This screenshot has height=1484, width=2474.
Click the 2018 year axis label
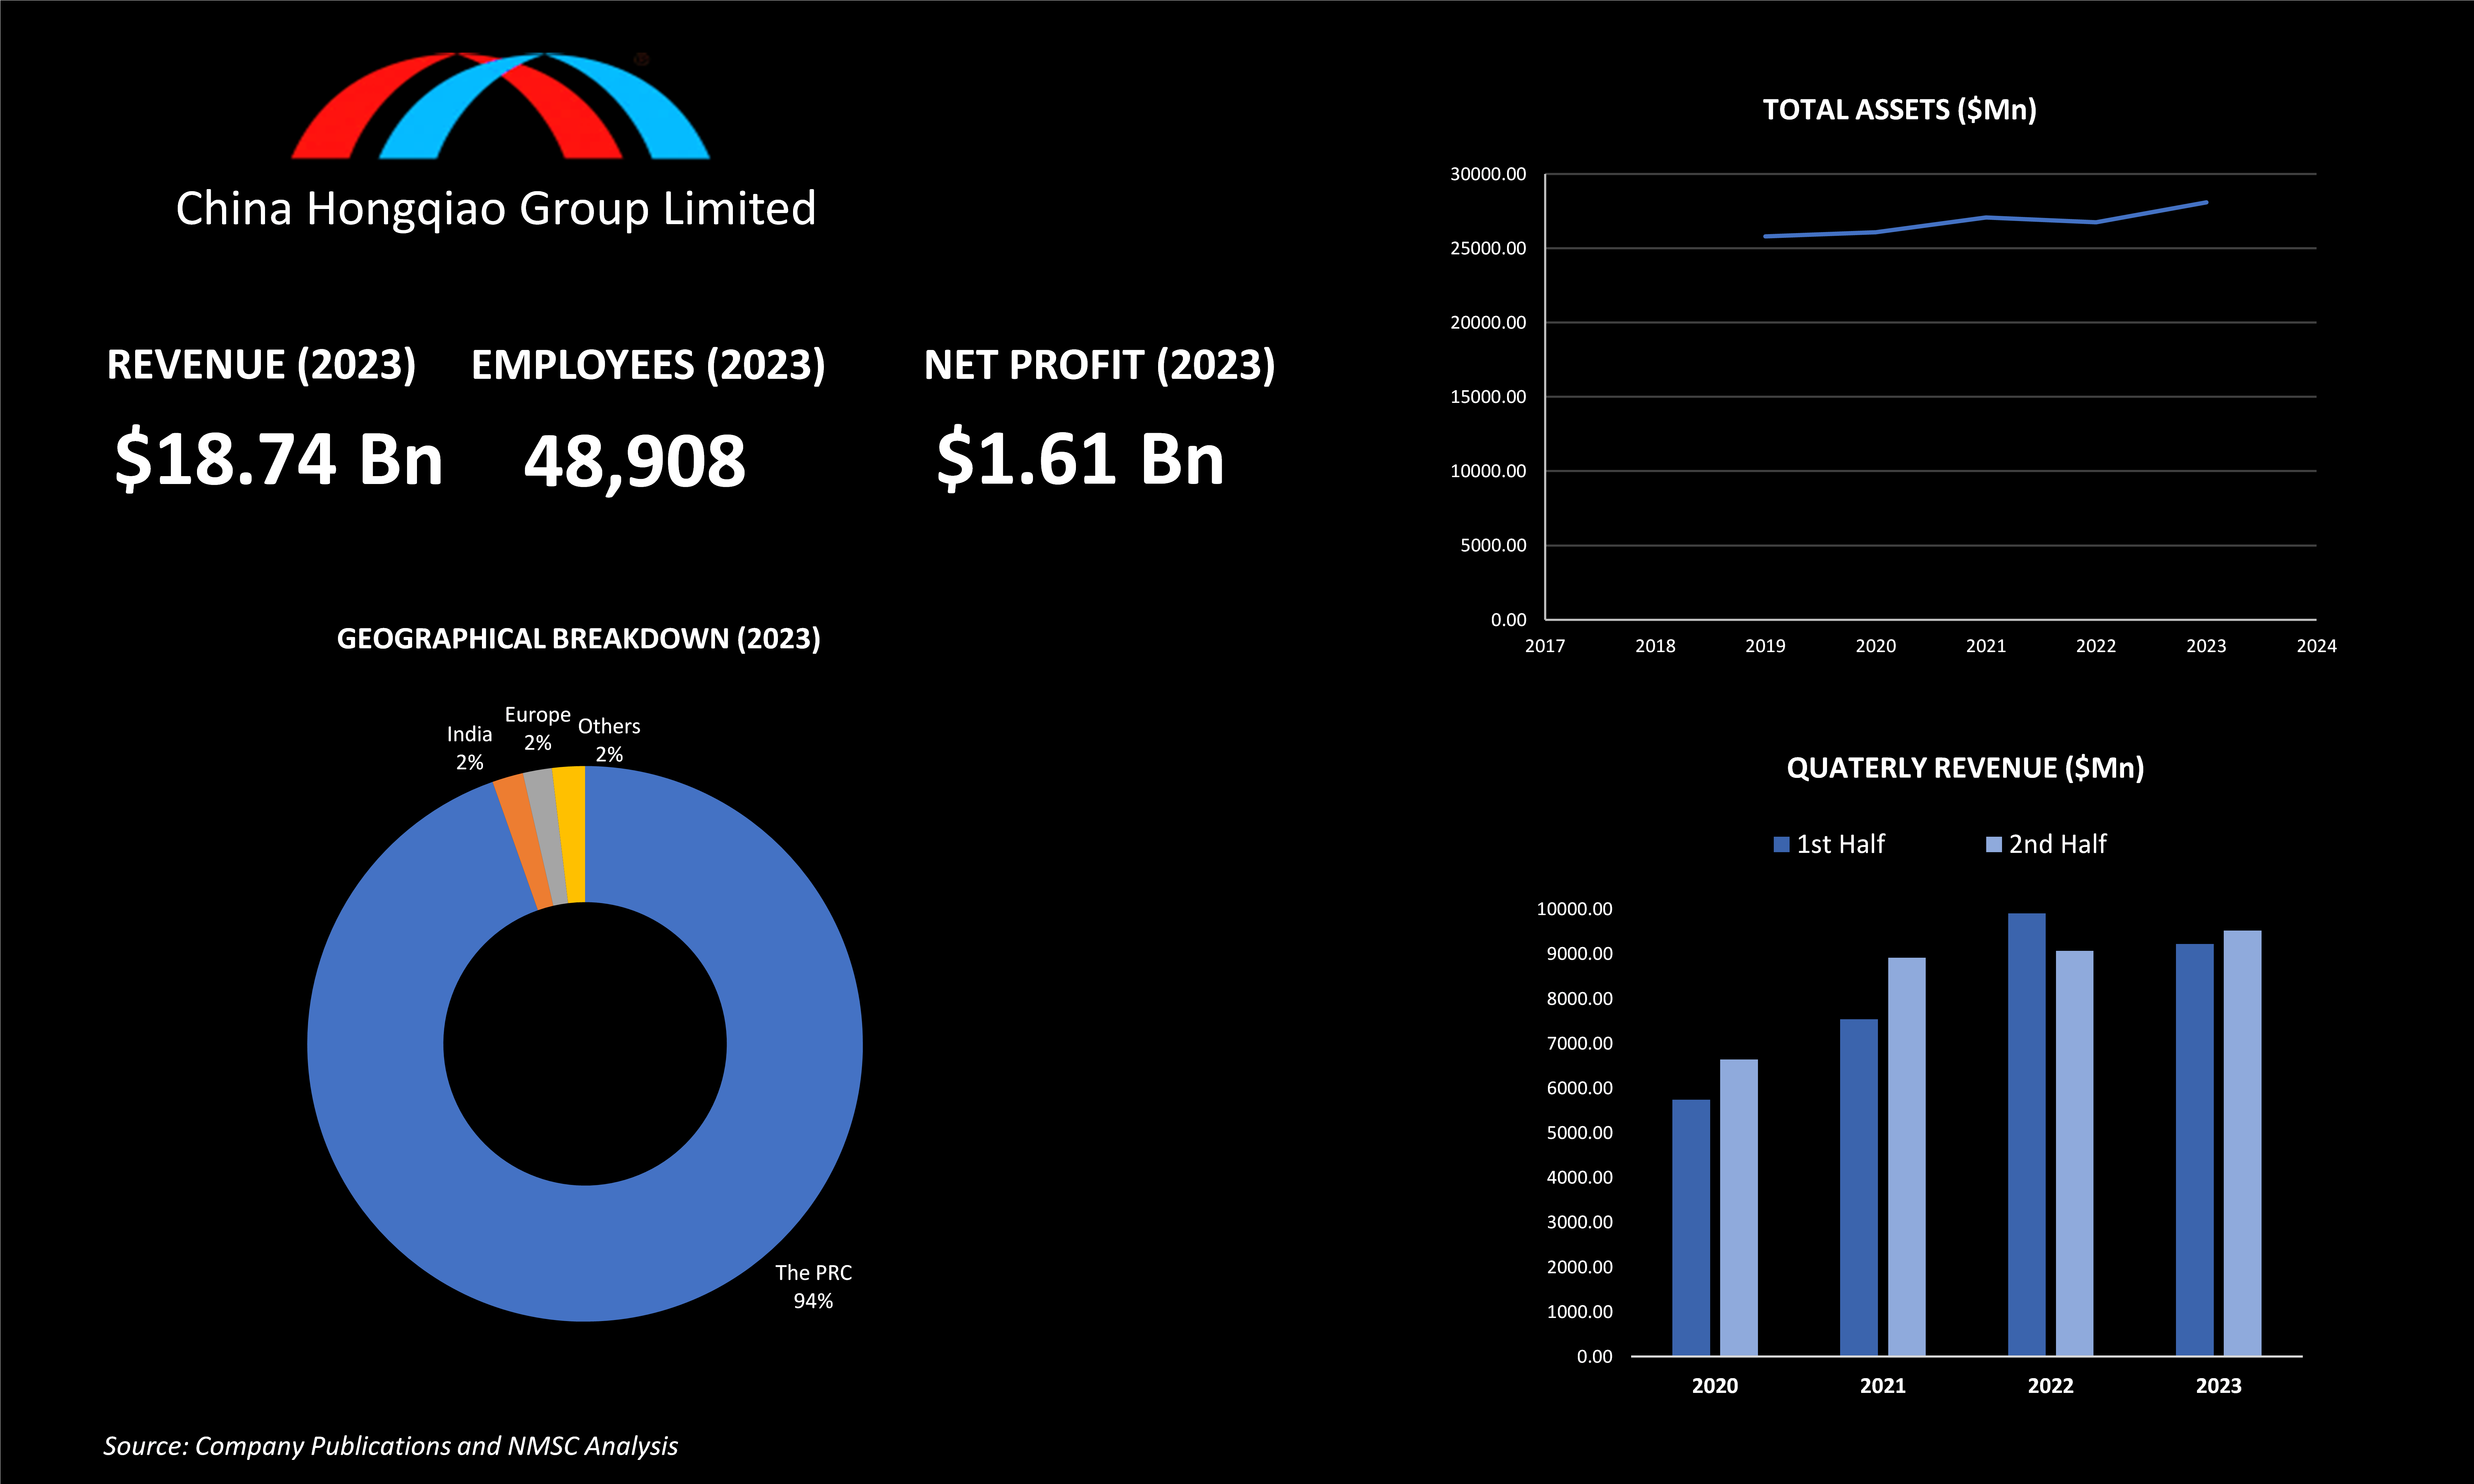[x=1655, y=646]
